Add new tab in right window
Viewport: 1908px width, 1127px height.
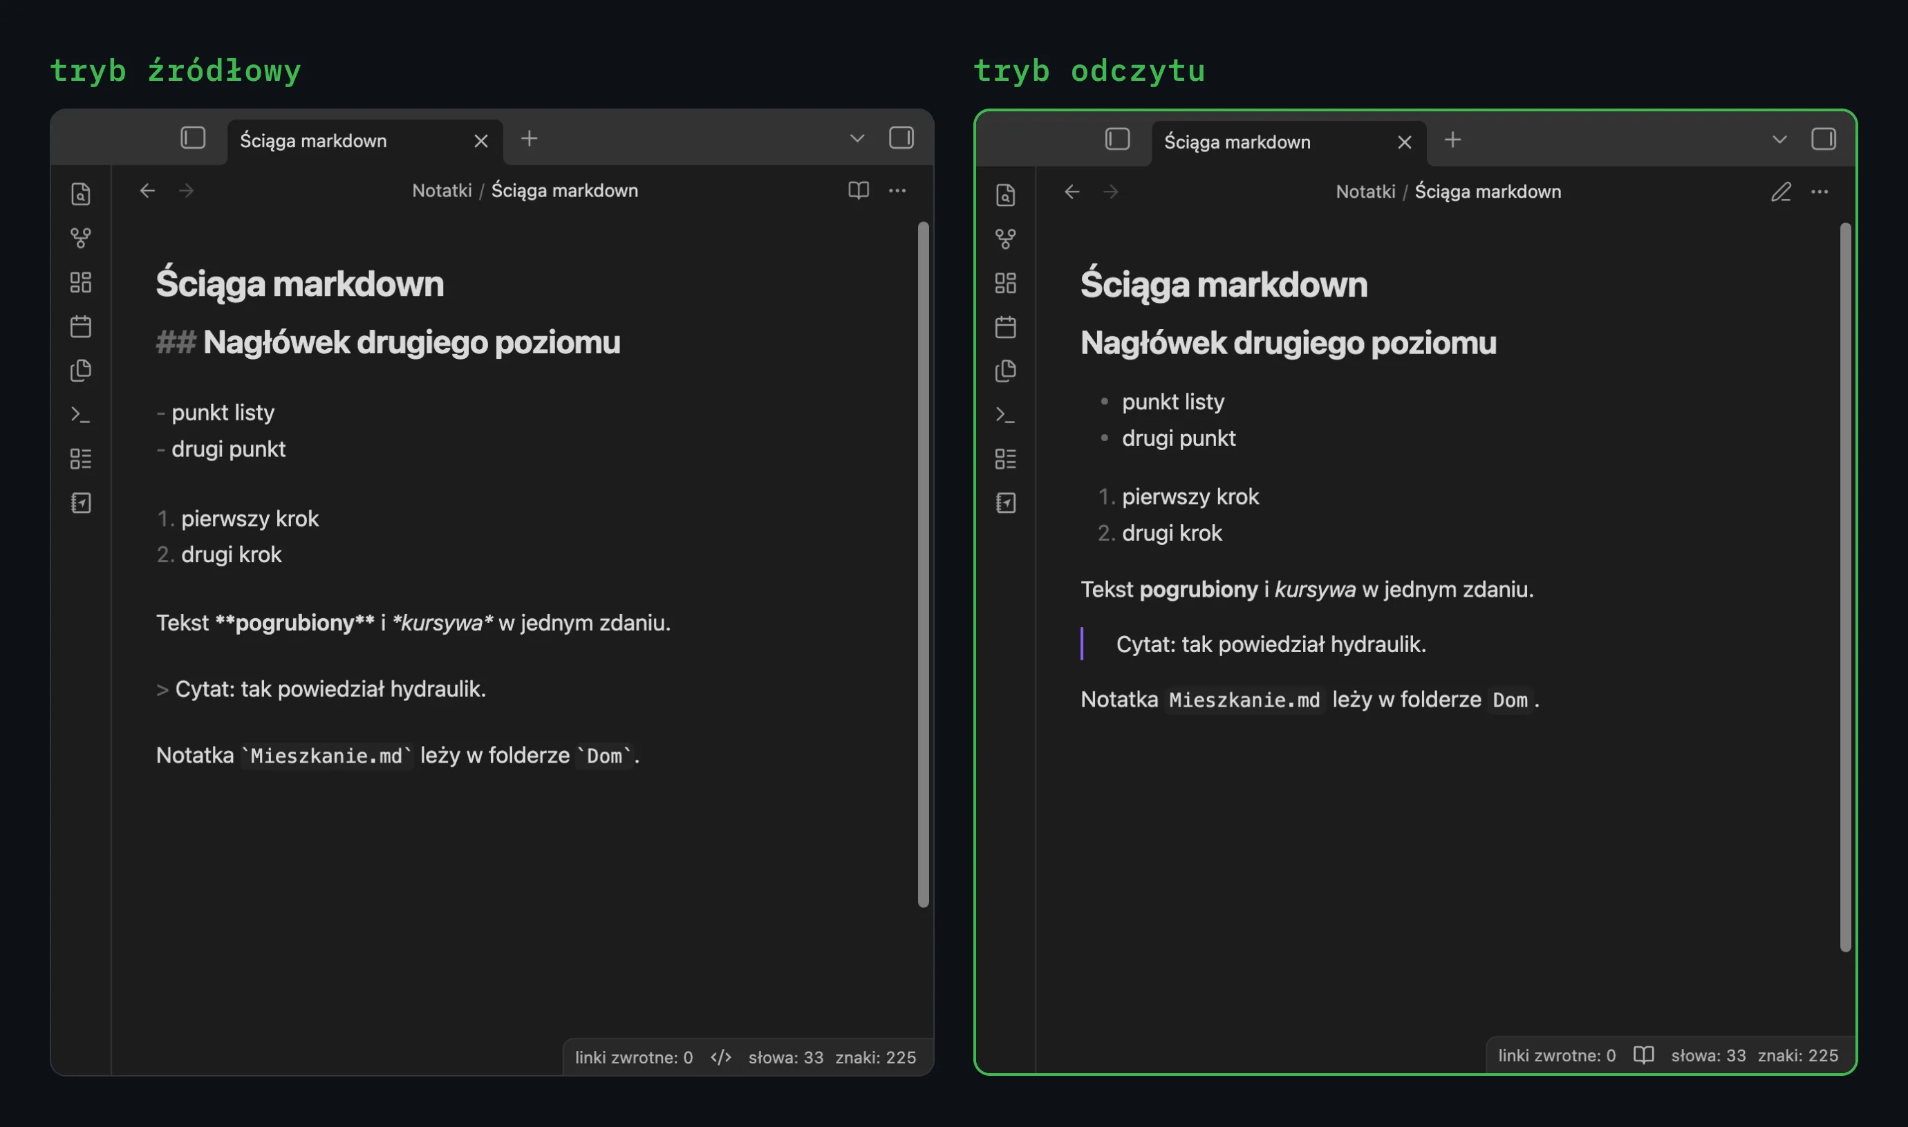pos(1452,140)
